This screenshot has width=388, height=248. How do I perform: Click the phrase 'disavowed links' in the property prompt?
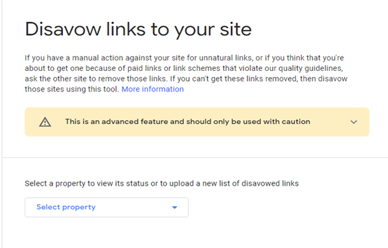point(270,184)
